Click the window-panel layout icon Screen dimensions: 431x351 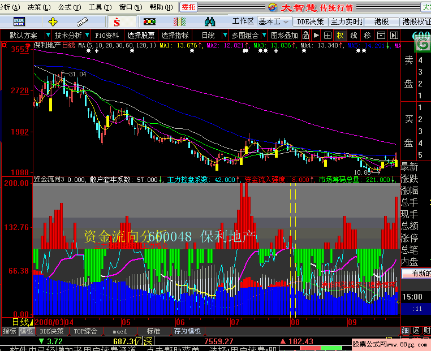(x=381, y=36)
